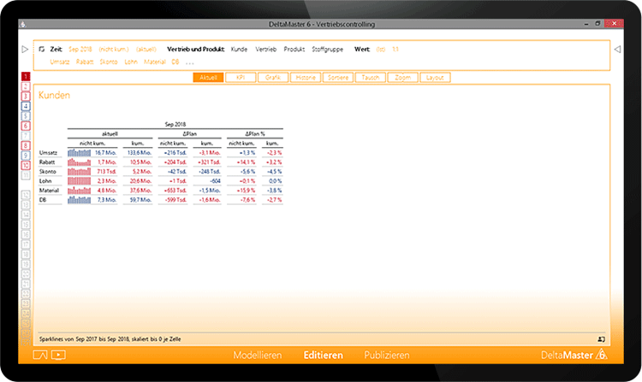Image resolution: width=642 pixels, height=382 pixels.
Task: Click the Kunden report title
Action: point(54,95)
